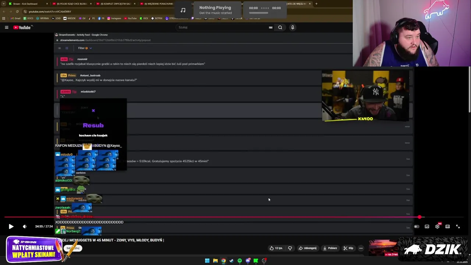Click the magnifier search button
This screenshot has width=471, height=265.
pyautogui.click(x=280, y=27)
